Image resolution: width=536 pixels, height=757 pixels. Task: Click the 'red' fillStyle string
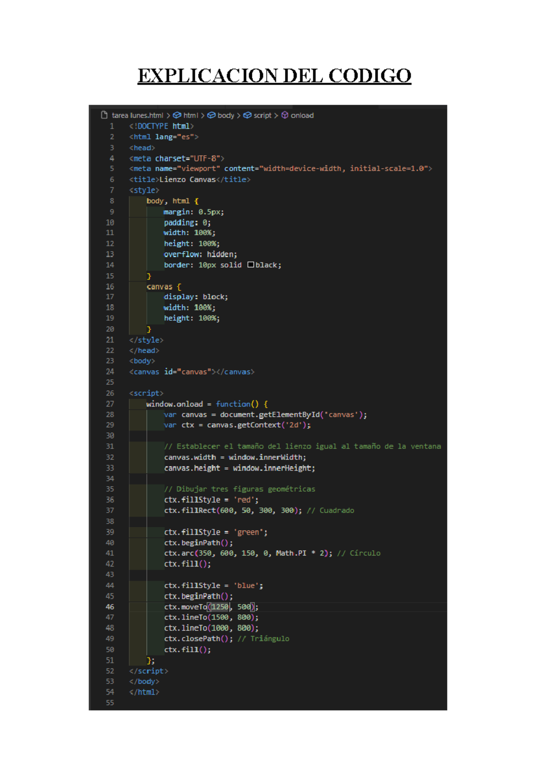244,500
